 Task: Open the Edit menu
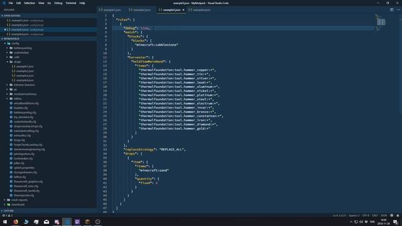tap(18, 3)
